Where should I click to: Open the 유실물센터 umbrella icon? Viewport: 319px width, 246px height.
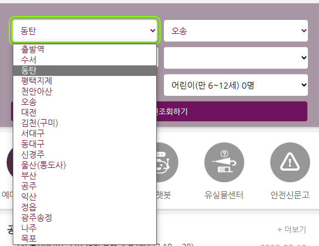[x=224, y=162]
